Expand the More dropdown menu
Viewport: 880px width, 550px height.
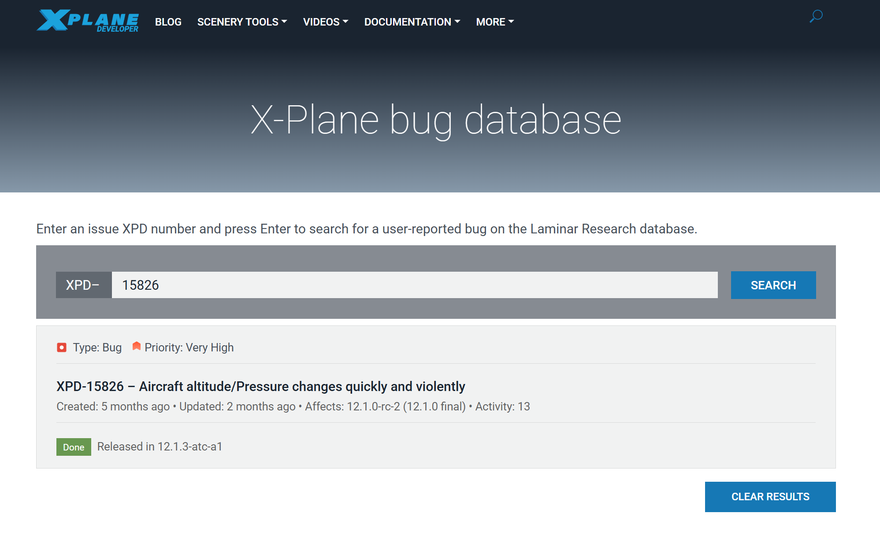(x=495, y=22)
